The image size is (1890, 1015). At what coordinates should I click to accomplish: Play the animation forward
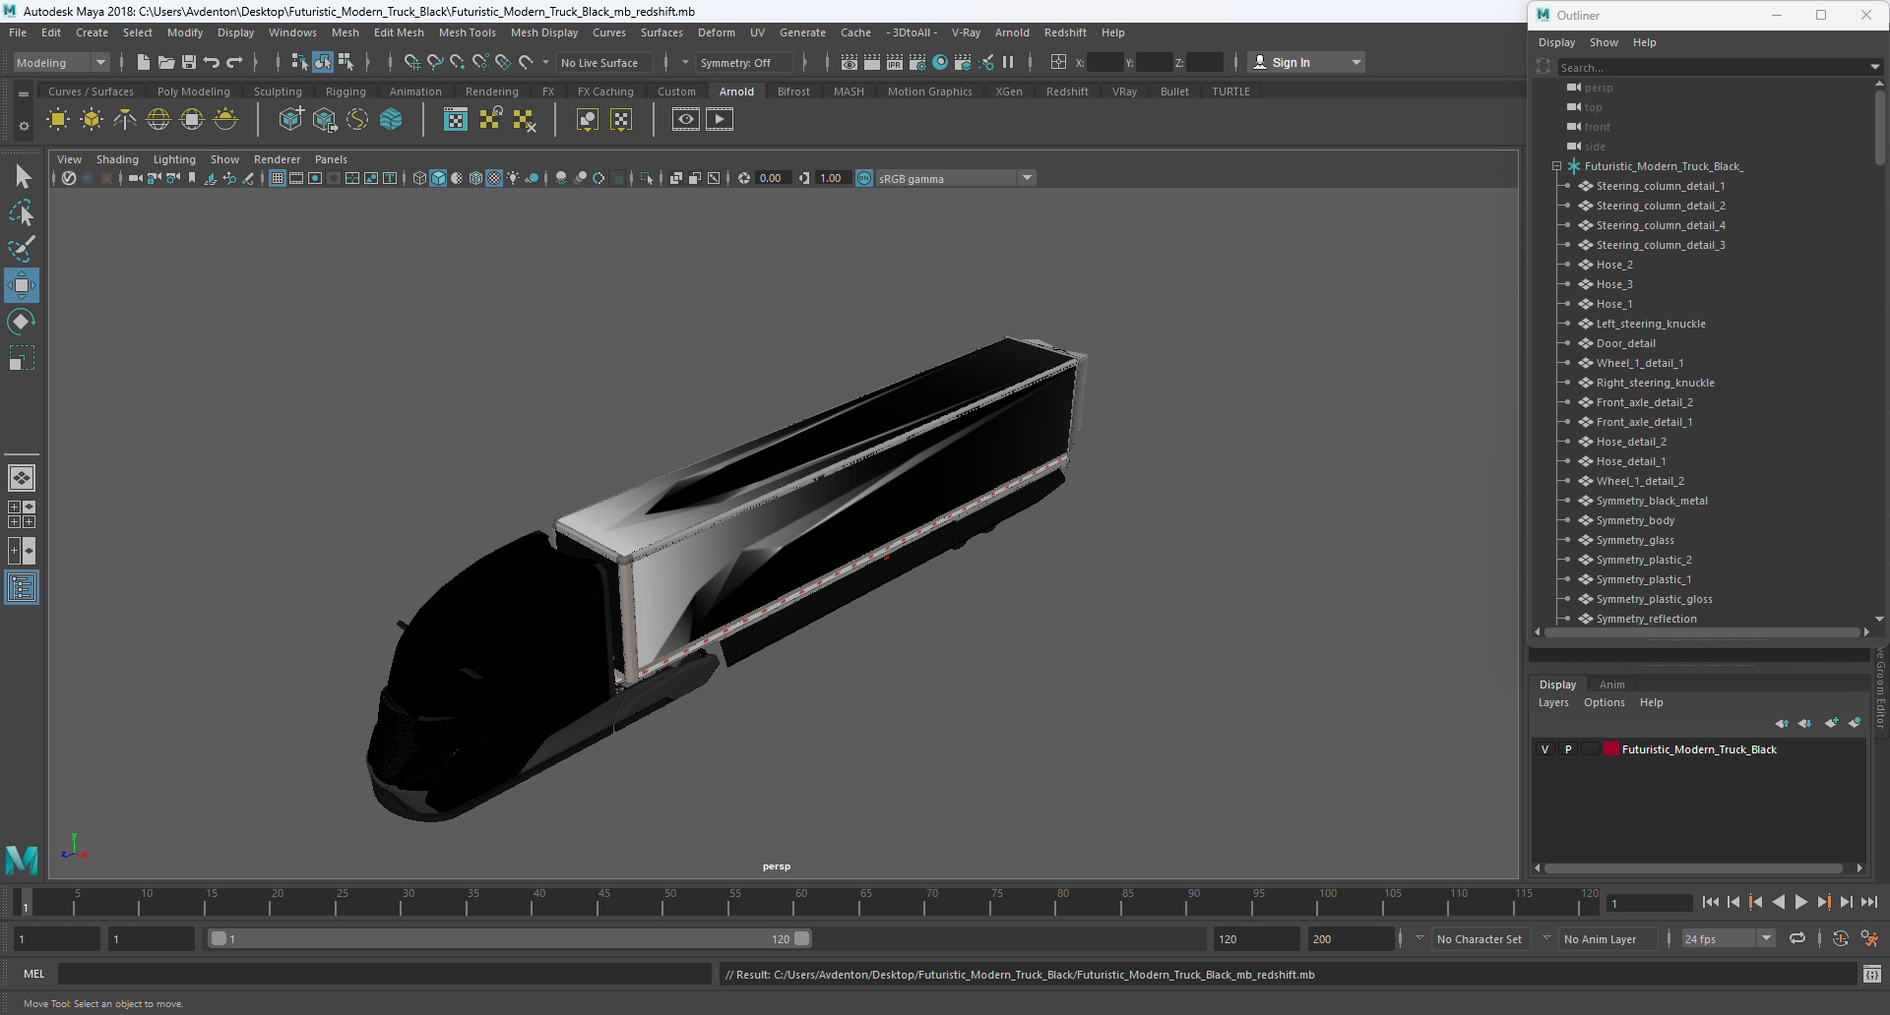pos(1801,902)
